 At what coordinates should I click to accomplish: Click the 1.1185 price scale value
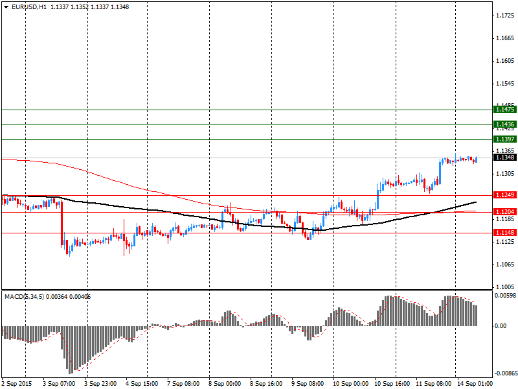click(505, 219)
